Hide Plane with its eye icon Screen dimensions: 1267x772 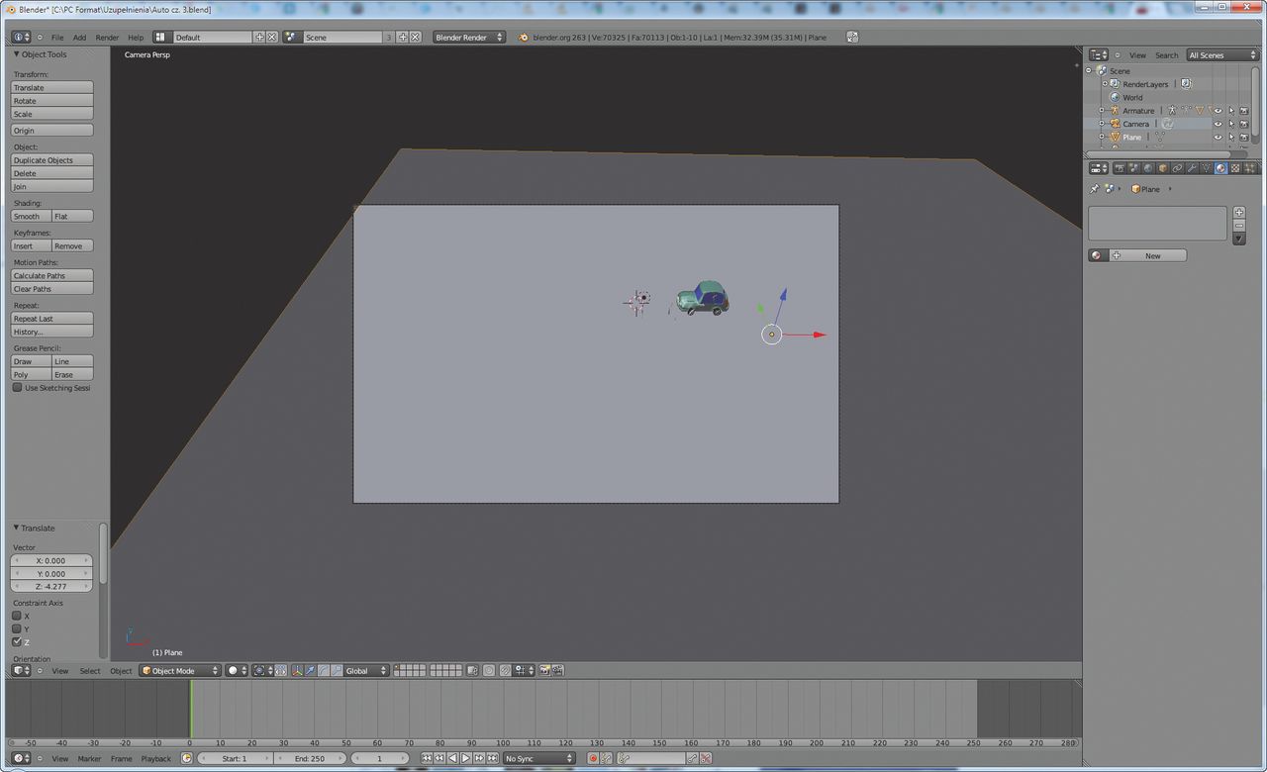(1218, 137)
